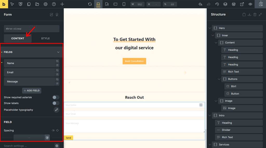Delete the Message field

tap(57, 84)
